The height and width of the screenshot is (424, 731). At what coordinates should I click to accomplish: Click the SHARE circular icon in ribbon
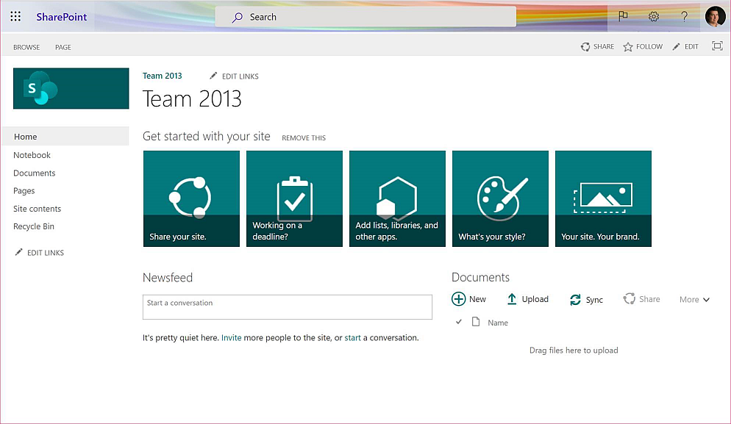585,46
